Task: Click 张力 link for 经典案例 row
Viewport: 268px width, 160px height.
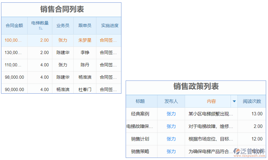Action: pos(171,114)
